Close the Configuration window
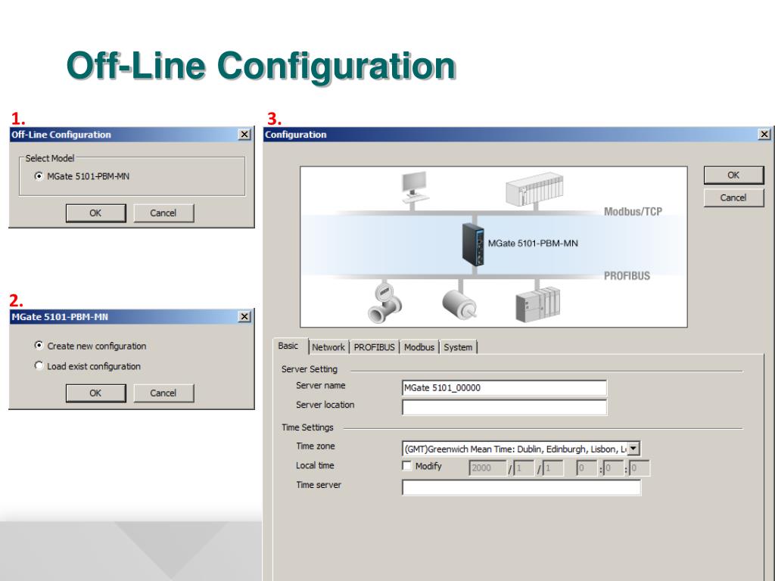 point(764,135)
